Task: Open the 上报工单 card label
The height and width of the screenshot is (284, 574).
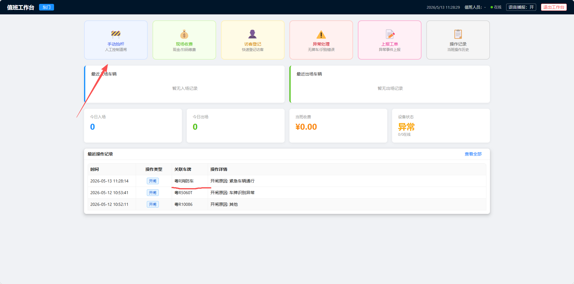Action: pyautogui.click(x=390, y=44)
